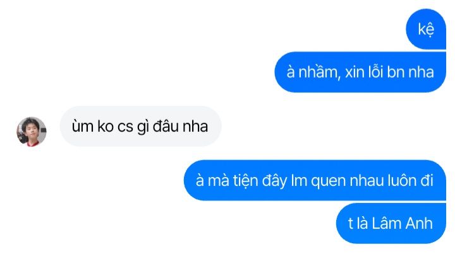Click the word "là" in the last bubble
Screen dimensions: 455x259
coord(363,224)
